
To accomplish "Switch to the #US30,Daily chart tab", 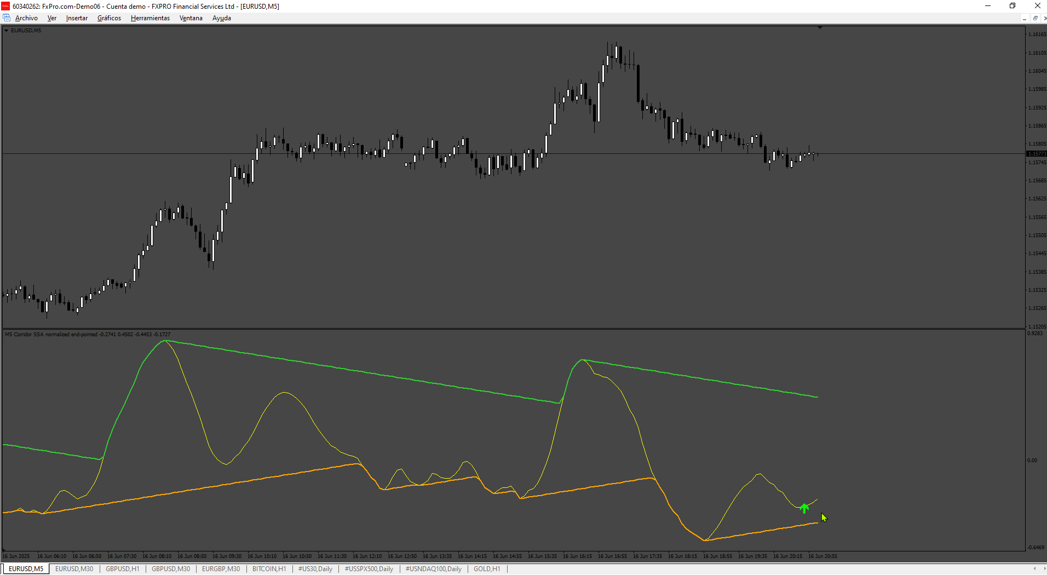I will (x=315, y=569).
